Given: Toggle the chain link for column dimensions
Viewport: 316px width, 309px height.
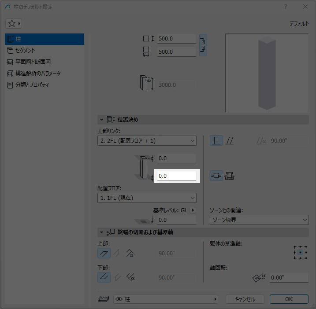Looking at the screenshot, I should (x=203, y=45).
